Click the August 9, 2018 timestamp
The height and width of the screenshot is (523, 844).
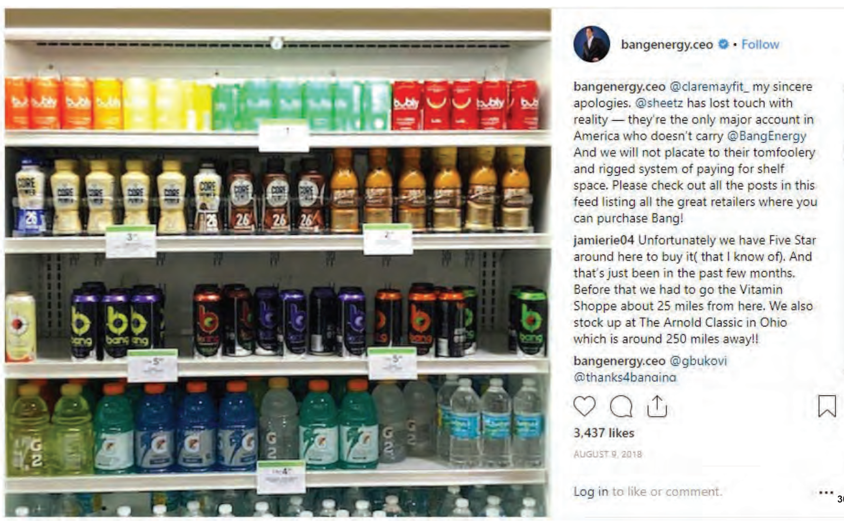click(608, 454)
